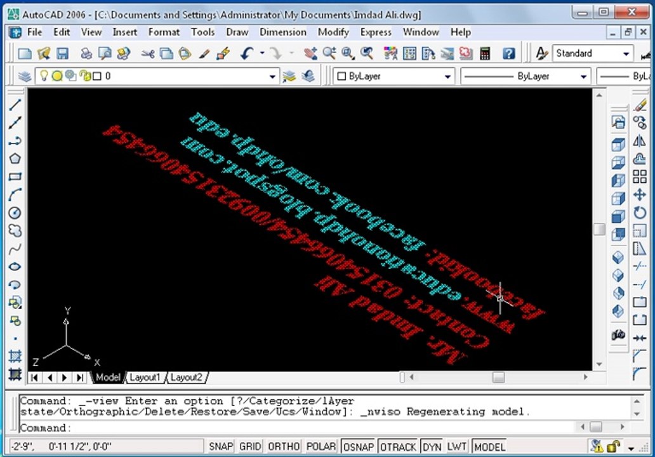Switch to the Layout2 tab
This screenshot has width=655, height=457.
pyautogui.click(x=187, y=378)
